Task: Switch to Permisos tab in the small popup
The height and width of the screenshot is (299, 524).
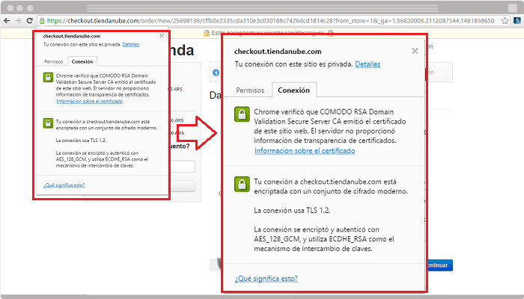Action: click(x=53, y=62)
